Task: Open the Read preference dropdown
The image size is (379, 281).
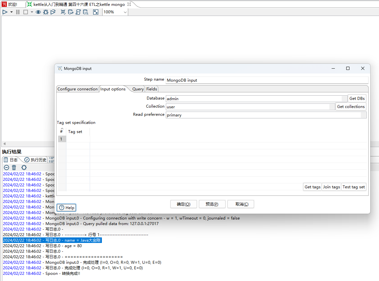Action: [x=363, y=115]
